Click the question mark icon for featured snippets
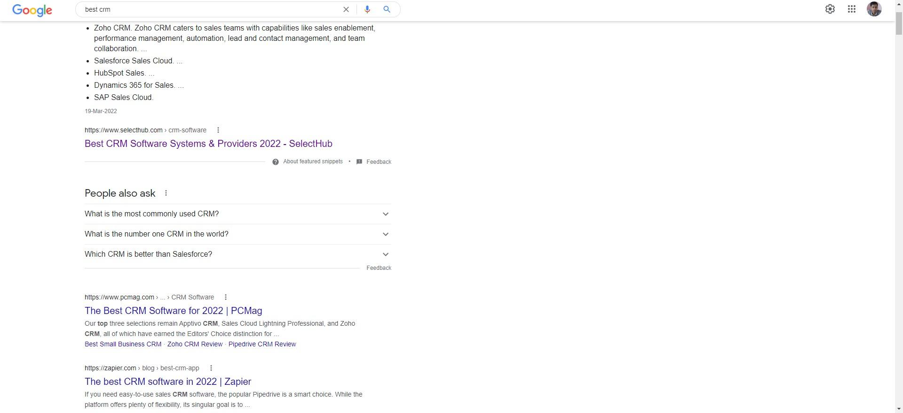 [276, 162]
